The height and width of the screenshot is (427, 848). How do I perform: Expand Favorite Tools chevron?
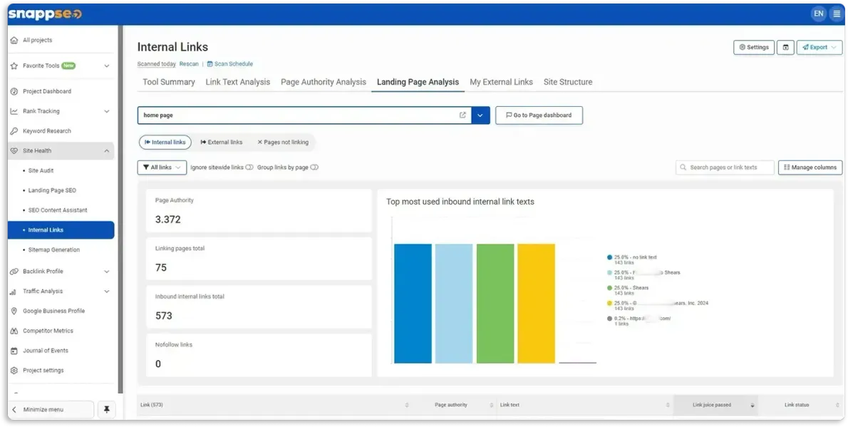click(107, 66)
